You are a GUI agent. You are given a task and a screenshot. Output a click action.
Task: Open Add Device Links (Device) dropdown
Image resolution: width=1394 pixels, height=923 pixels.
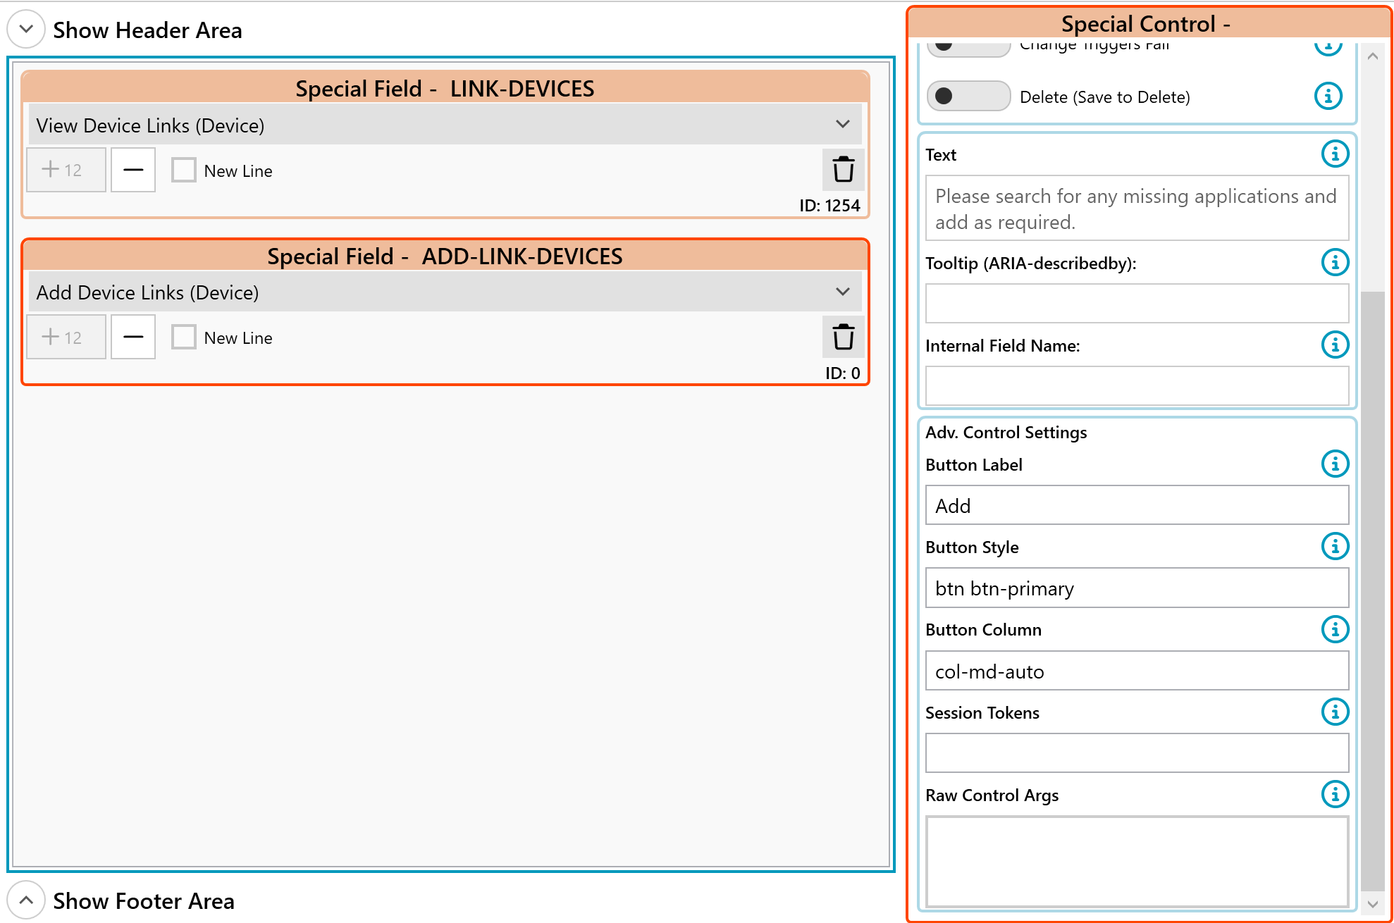click(842, 292)
